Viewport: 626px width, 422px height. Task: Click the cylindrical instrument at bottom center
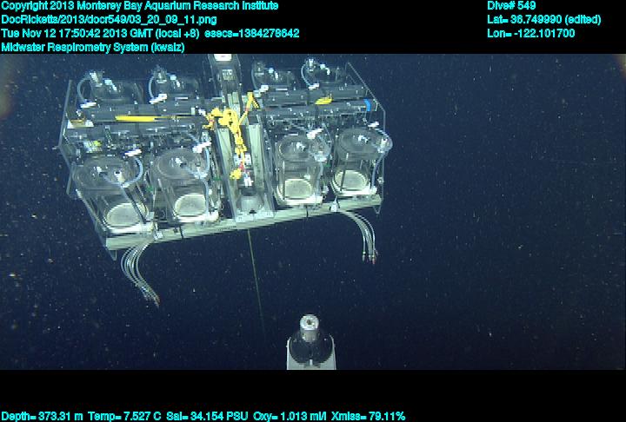(x=311, y=341)
